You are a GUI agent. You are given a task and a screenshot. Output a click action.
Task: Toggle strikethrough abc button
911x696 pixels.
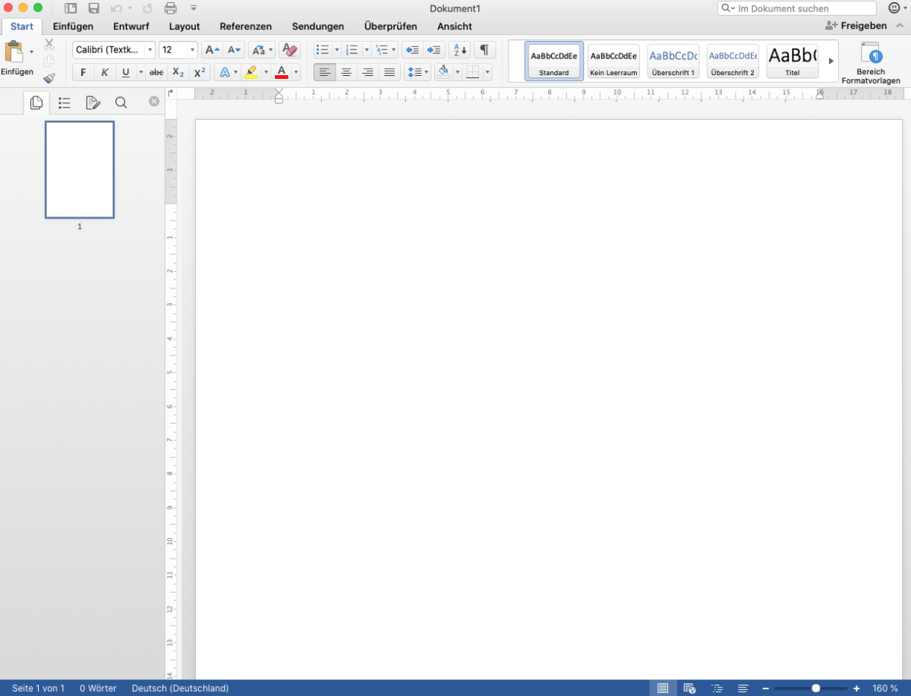click(x=156, y=73)
